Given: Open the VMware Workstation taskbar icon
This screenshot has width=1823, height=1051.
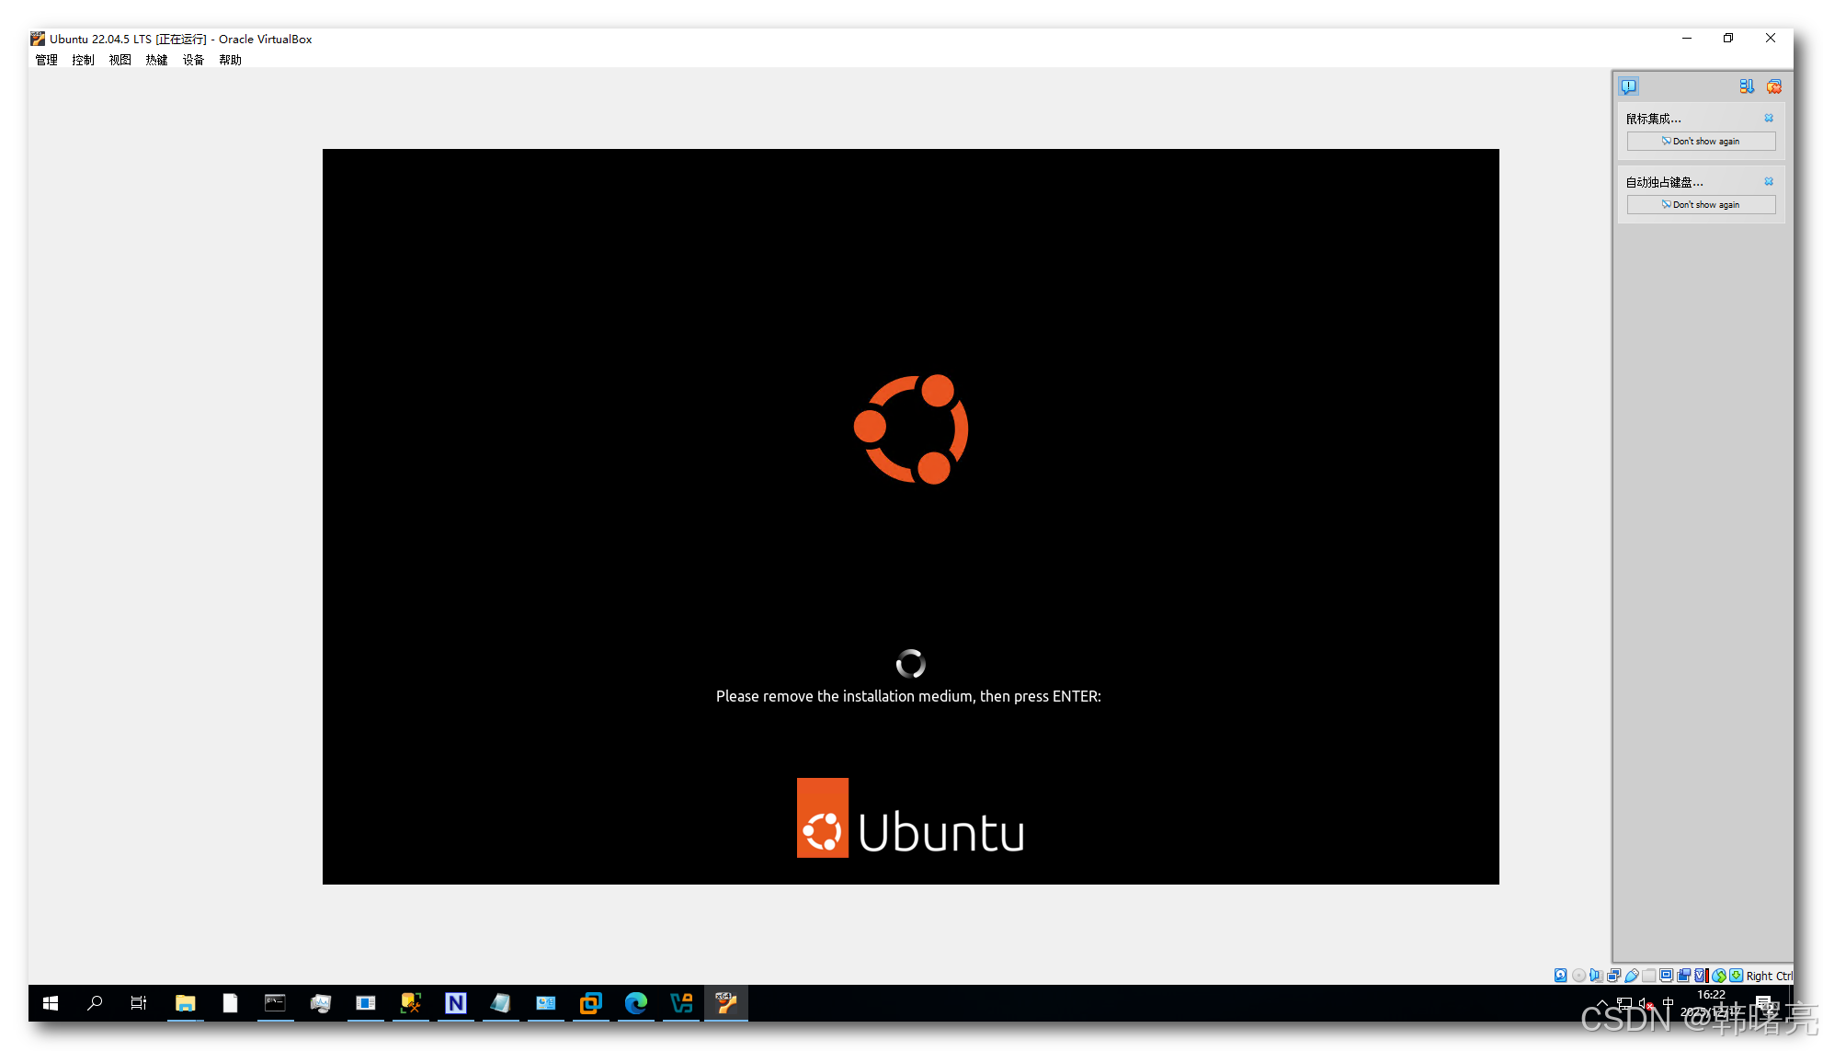Looking at the screenshot, I should (591, 1003).
